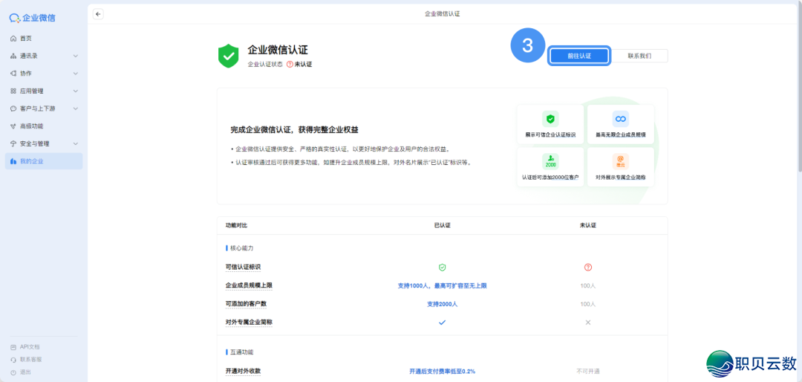Expand the 安全与管理 menu chevron
This screenshot has width=802, height=382.
click(x=75, y=143)
